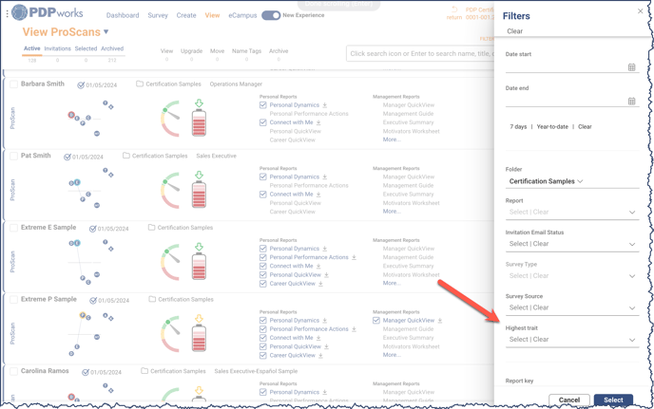Click Extreme E Sample's green down arrow
This screenshot has width=654, height=409.
tap(199, 247)
